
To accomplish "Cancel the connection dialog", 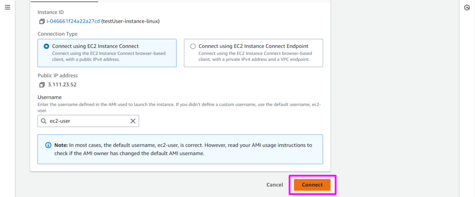I will (275, 185).
